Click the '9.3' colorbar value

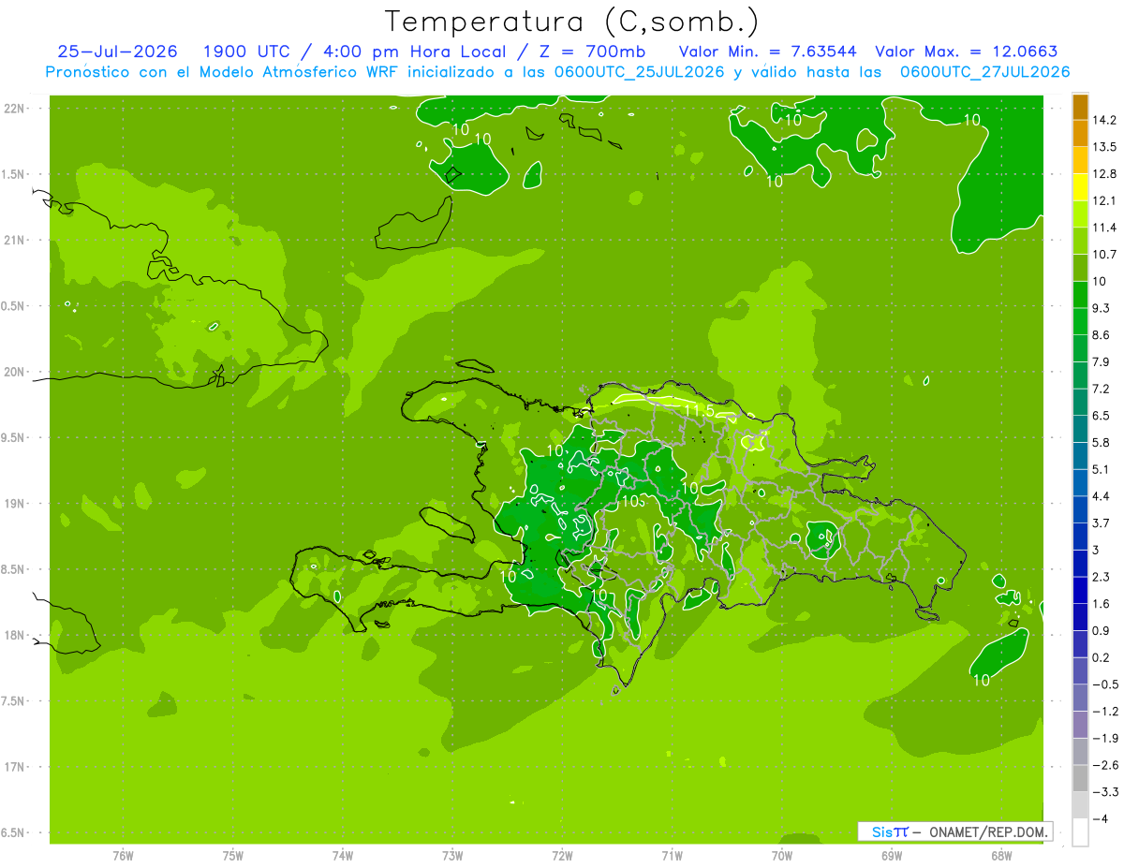tap(1102, 308)
